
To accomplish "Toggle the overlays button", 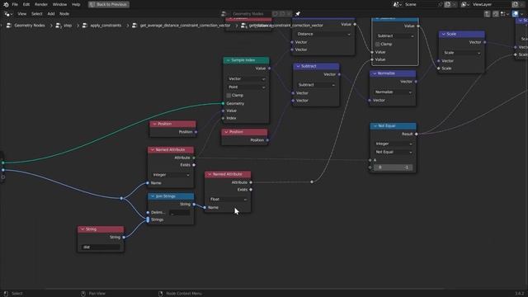I will coord(515,14).
